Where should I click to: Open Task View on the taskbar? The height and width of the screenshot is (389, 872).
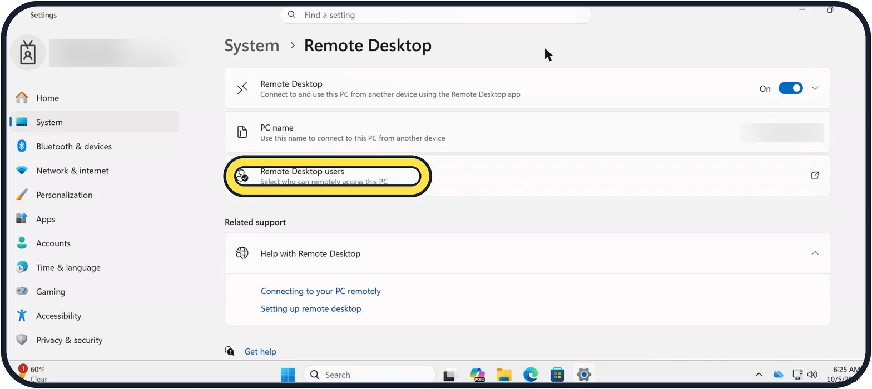[450, 375]
